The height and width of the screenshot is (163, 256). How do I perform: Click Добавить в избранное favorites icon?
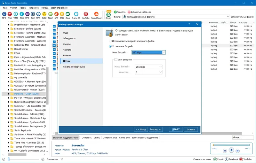129,12
